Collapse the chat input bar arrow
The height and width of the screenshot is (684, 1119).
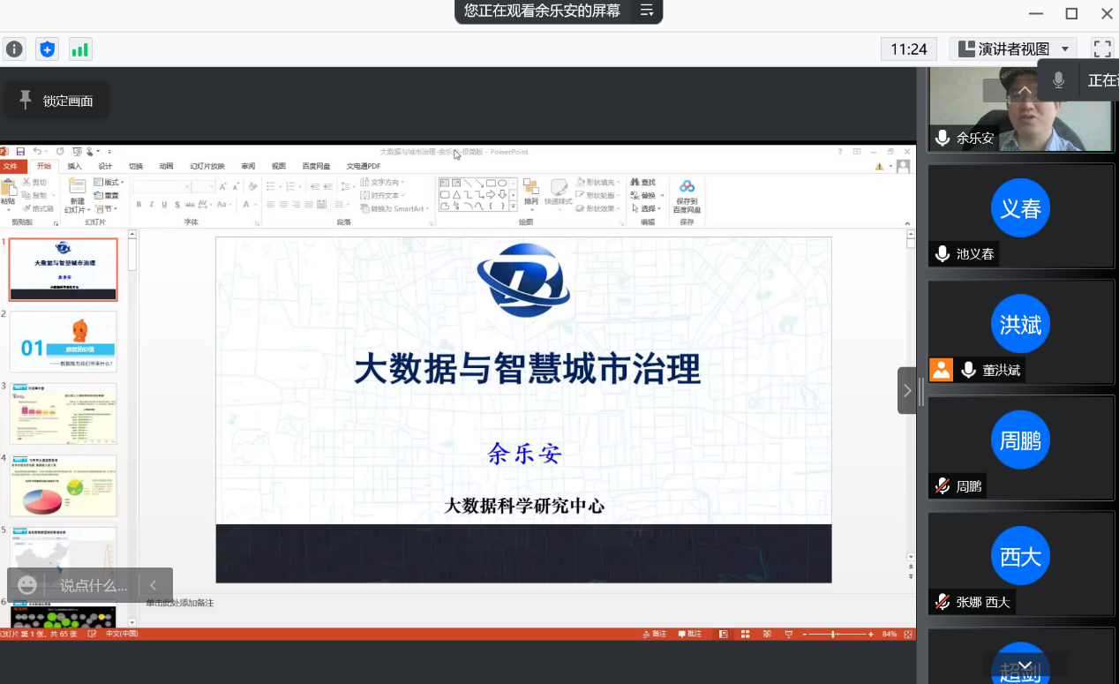(154, 585)
